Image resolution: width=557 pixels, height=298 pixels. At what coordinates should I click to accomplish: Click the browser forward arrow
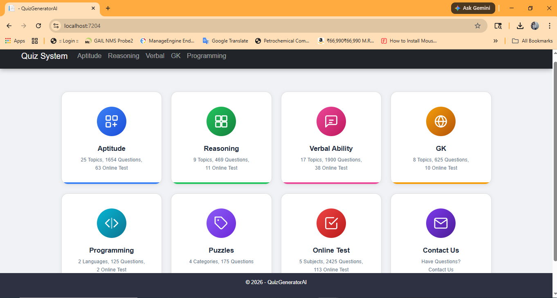click(x=24, y=26)
